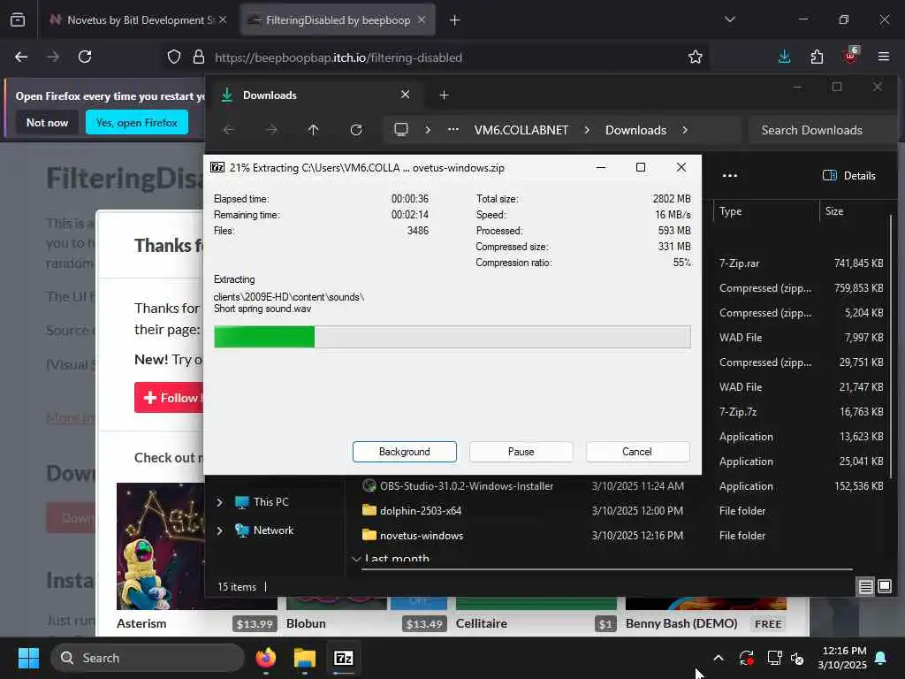Expand Network in navigation pane
This screenshot has height=679, width=905.
219,530
